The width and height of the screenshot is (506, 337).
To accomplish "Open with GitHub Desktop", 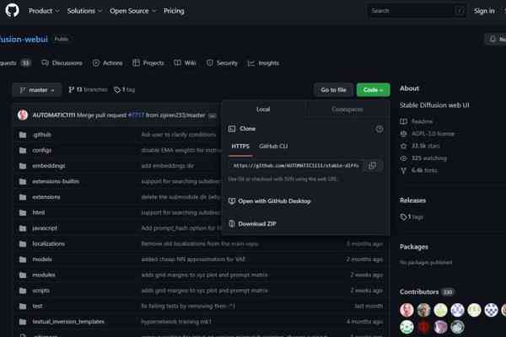I will tap(275, 201).
